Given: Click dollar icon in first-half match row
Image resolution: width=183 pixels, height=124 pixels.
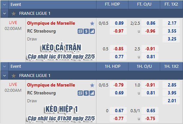Looking at the screenshot, I should click(86, 93).
